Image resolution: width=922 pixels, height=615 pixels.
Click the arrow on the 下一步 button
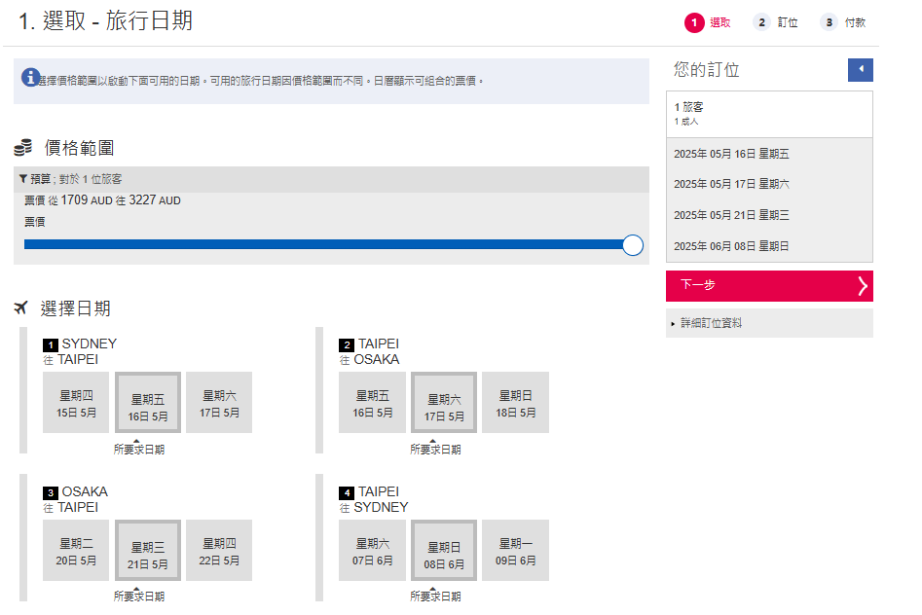click(x=862, y=285)
